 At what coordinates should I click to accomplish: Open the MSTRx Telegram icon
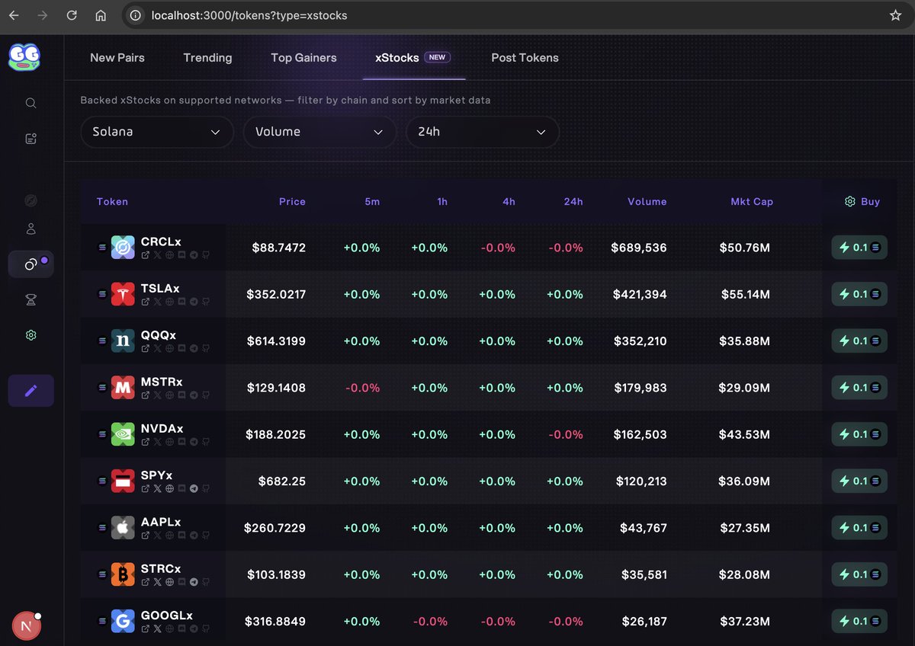pos(194,395)
